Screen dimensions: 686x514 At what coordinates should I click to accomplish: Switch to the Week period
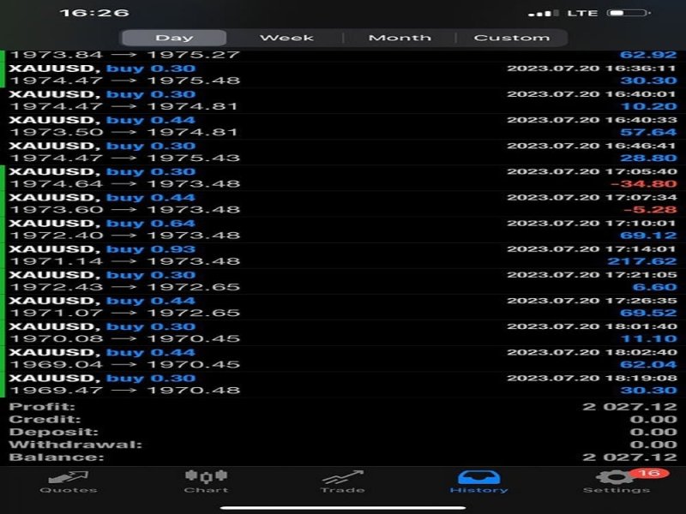[286, 38]
